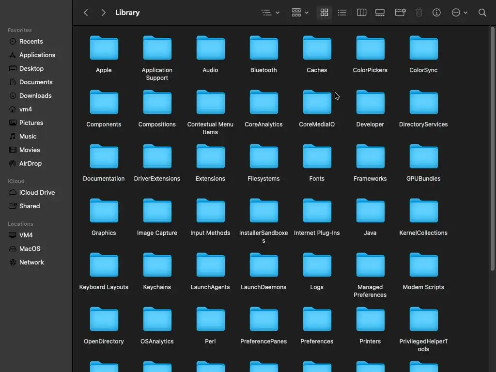Select the Perl folder
The height and width of the screenshot is (372, 496).
tap(210, 320)
